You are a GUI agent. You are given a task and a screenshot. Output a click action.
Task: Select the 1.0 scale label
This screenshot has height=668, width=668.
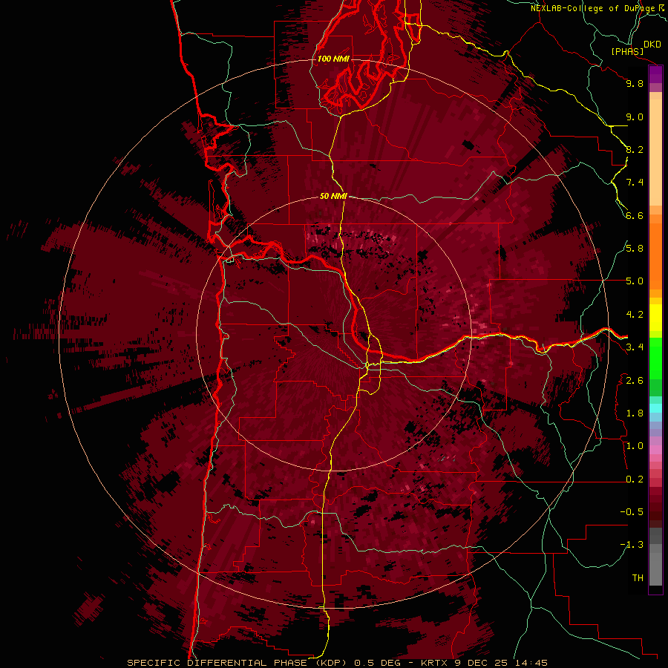[635, 446]
